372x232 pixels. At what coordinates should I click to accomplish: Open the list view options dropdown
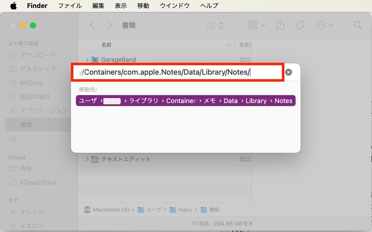215,26
